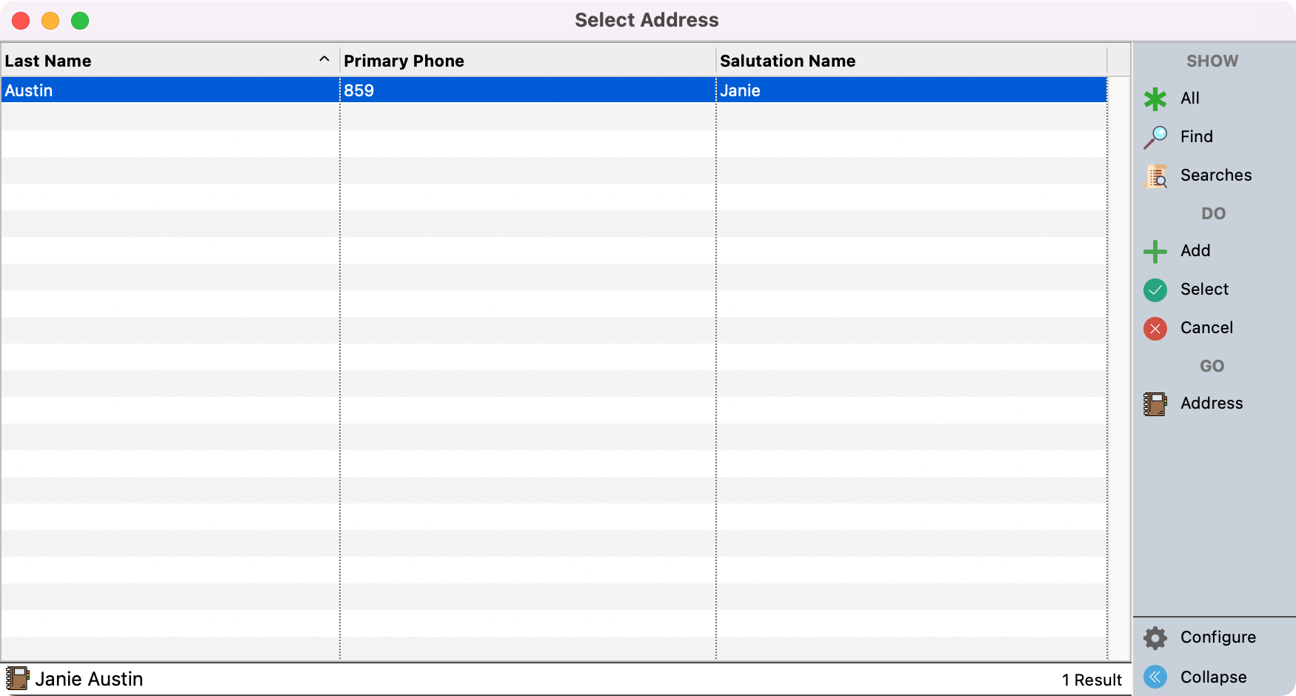Sort by the Salutation Name column header
Screen dimensions: 1296x696
[x=787, y=61]
